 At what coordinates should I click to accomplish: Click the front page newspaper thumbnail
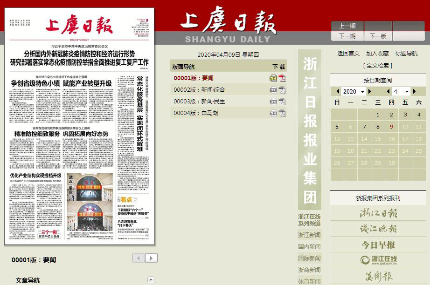click(x=80, y=126)
